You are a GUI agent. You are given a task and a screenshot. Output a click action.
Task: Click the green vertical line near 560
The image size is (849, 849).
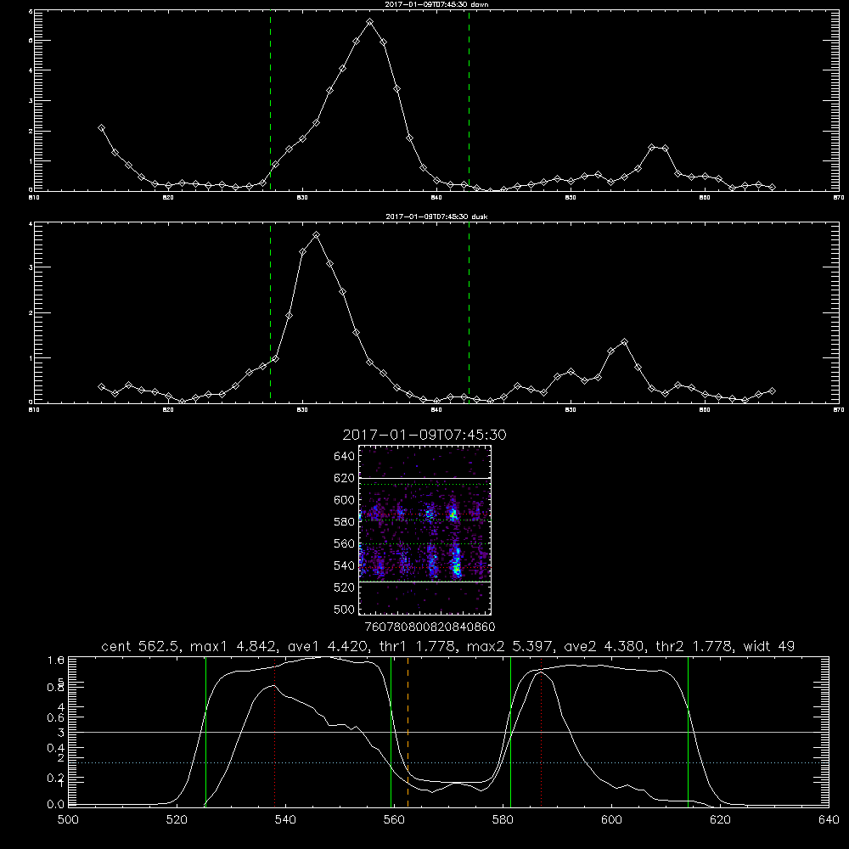[391, 732]
